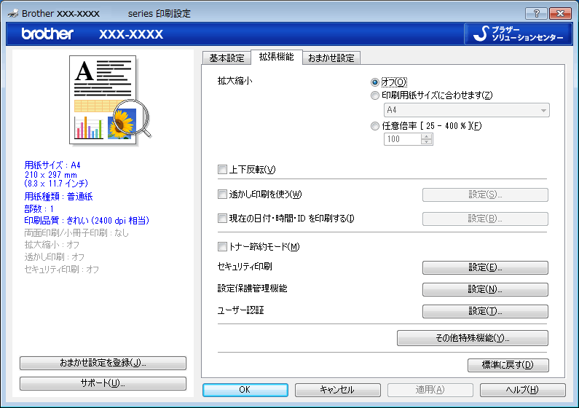The height and width of the screenshot is (408, 579).
Task: Click 用紙種類 : 普通紙 summary text
Action: click(58, 197)
